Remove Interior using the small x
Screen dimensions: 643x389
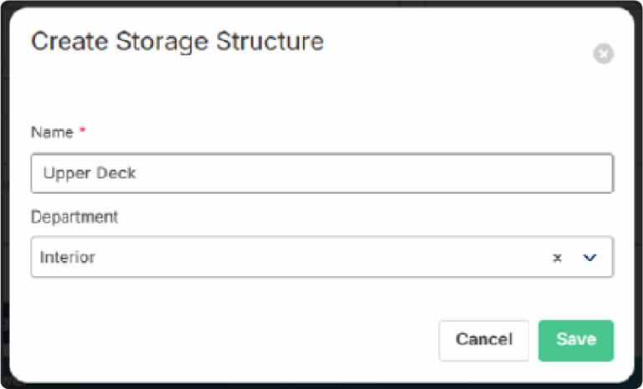557,258
